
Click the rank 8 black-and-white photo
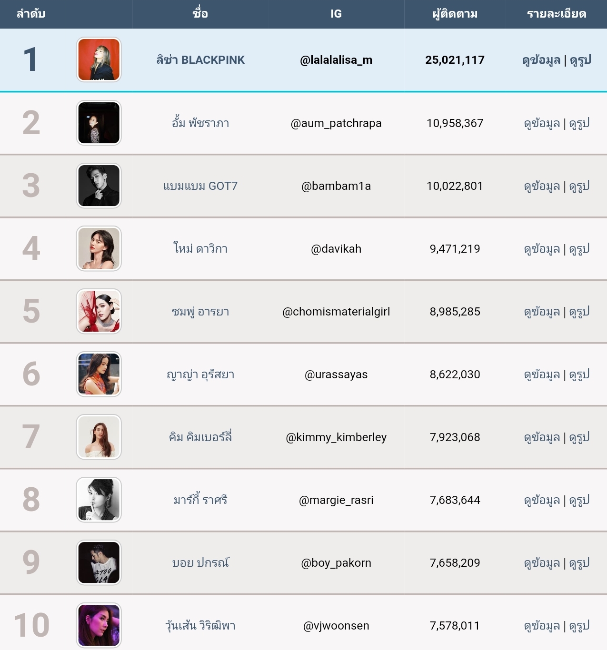tap(99, 500)
